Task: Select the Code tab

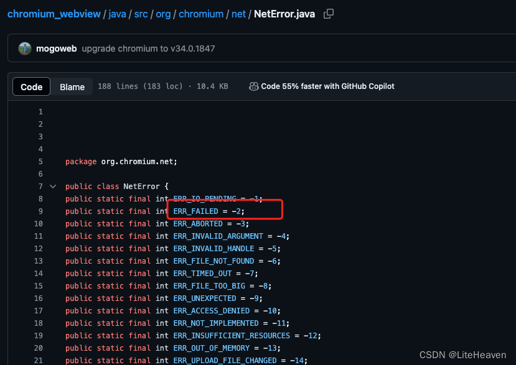Action: 31,86
